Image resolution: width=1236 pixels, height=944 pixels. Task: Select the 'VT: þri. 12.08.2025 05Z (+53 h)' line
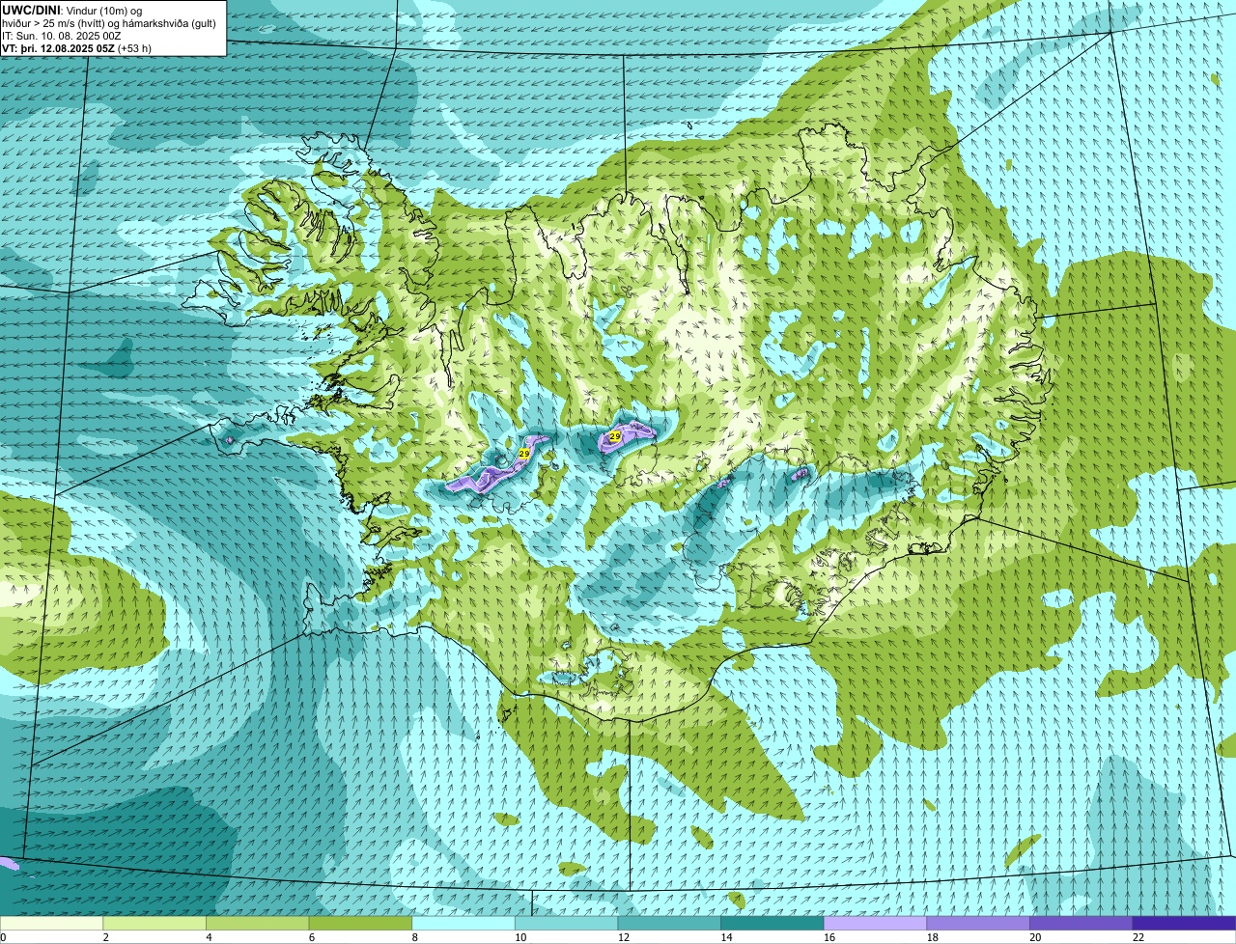click(x=76, y=48)
